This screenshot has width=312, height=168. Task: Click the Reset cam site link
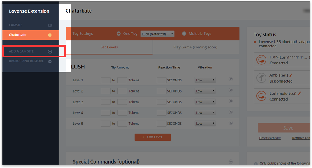pyautogui.click(x=270, y=138)
